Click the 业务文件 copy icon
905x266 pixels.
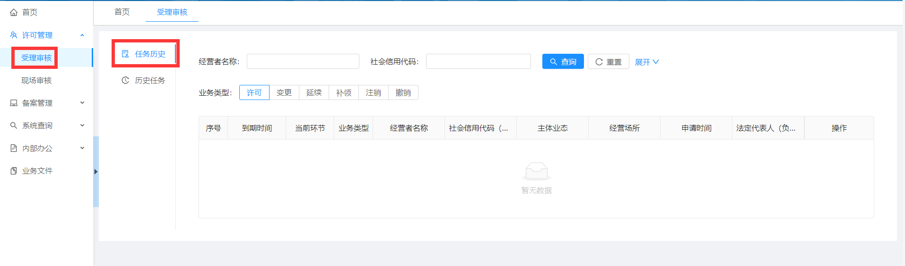click(14, 171)
